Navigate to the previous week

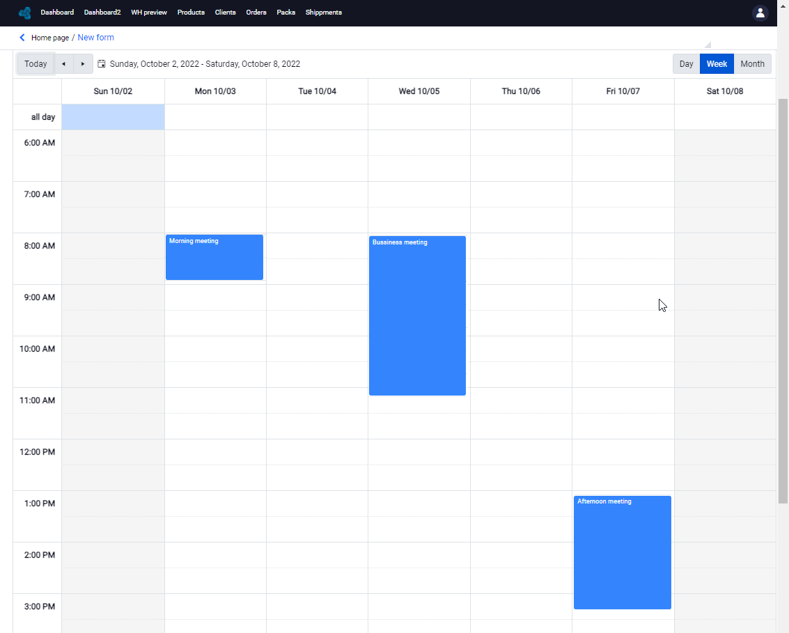click(63, 64)
